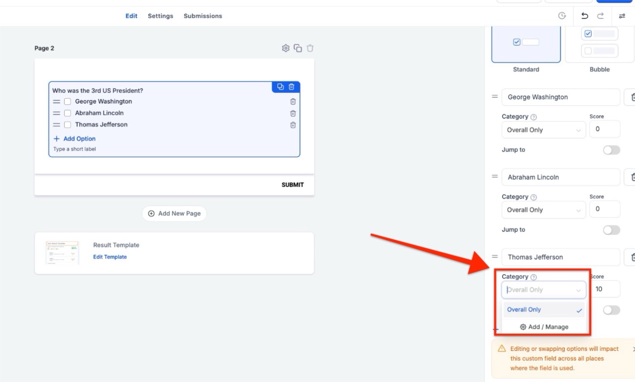Delete Page 2 with trash icon
Image resolution: width=635 pixels, height=382 pixels.
pos(310,48)
